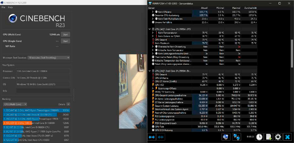Open the File menu in Cinebench
The image size is (294, 143).
3,8
